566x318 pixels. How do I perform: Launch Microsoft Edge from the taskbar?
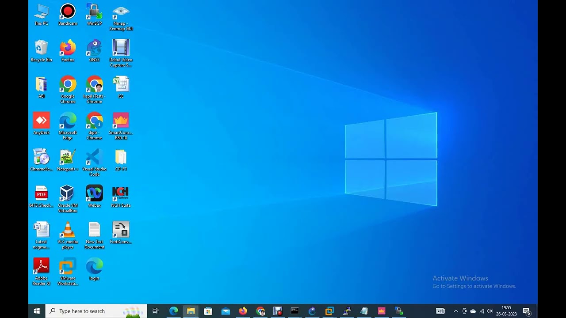(173, 311)
